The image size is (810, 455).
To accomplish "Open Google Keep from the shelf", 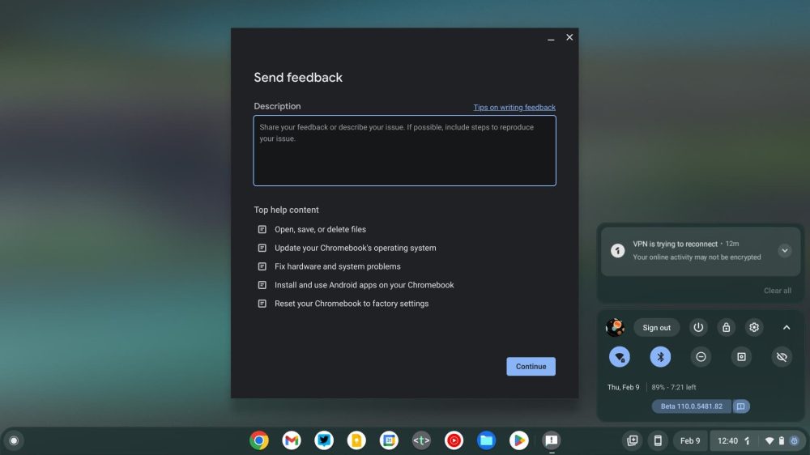I will 356,440.
